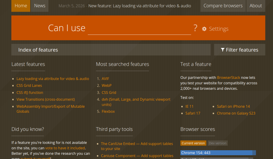Click the Chrome 154: 443 score bar
Screen dimensions: 273x159
[x=218, y=153]
